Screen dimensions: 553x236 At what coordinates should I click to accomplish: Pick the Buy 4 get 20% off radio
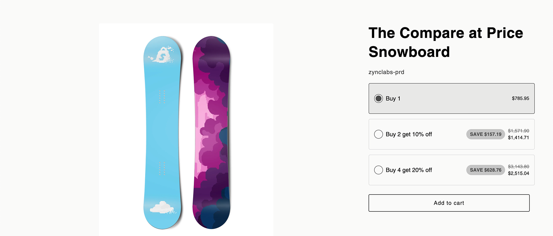(379, 170)
